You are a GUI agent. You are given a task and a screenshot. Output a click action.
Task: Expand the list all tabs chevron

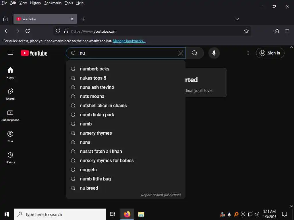[237, 19]
